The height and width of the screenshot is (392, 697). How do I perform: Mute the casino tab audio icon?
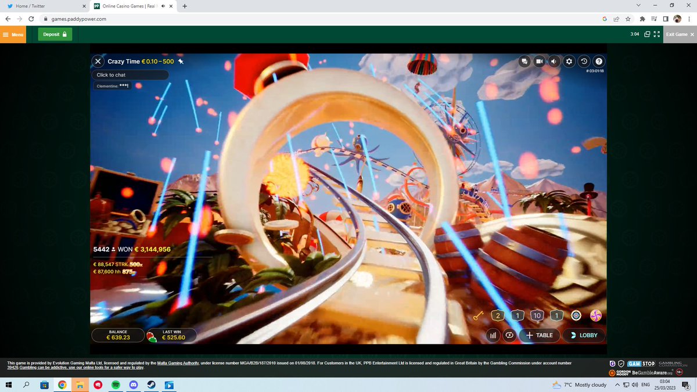pyautogui.click(x=163, y=6)
